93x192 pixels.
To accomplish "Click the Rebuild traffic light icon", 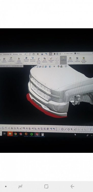I will [55, 54].
